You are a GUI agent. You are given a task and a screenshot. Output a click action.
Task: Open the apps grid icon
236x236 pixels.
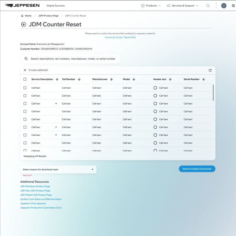click(x=233, y=6)
